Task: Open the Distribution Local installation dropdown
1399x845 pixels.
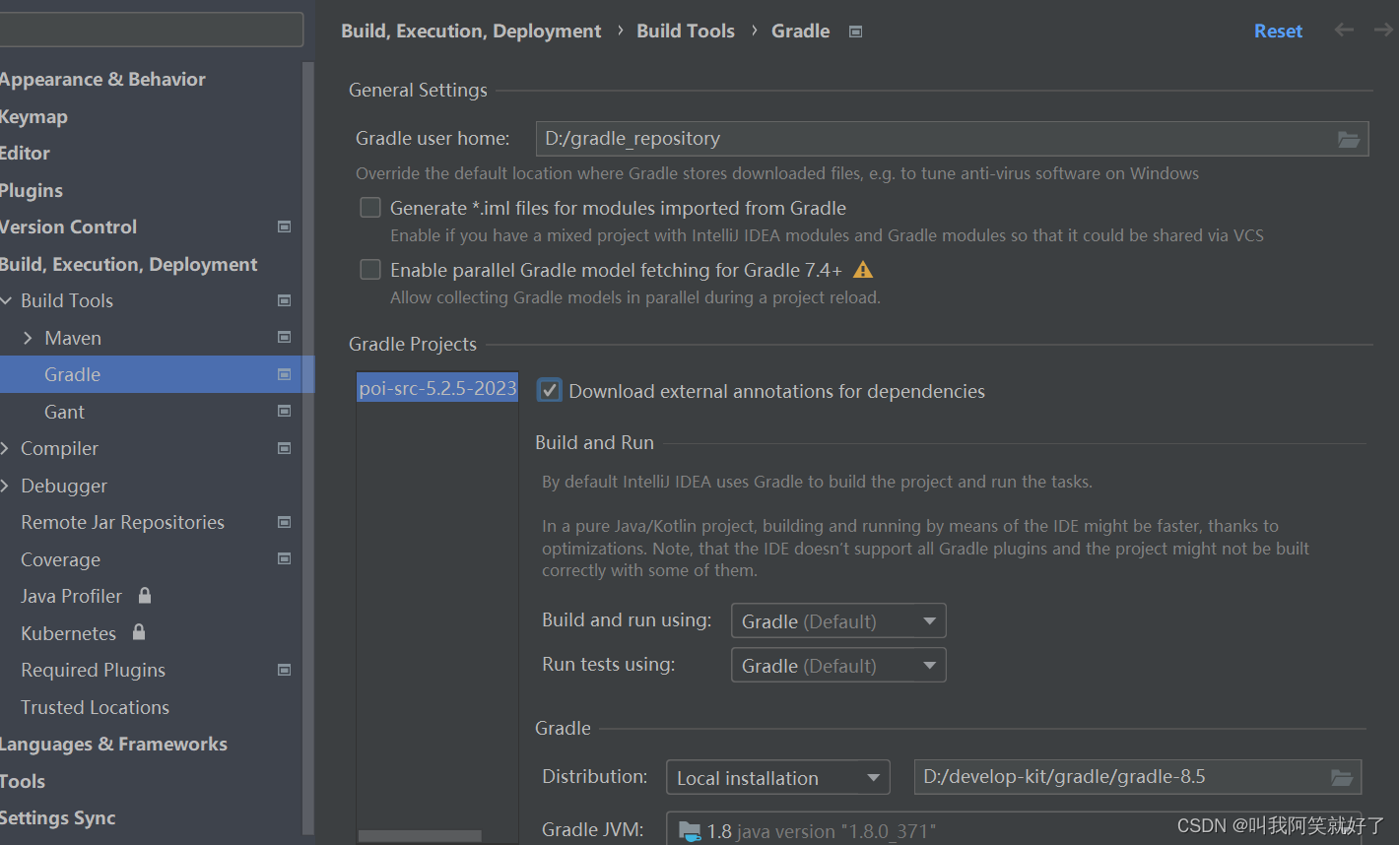Action: pyautogui.click(x=778, y=777)
